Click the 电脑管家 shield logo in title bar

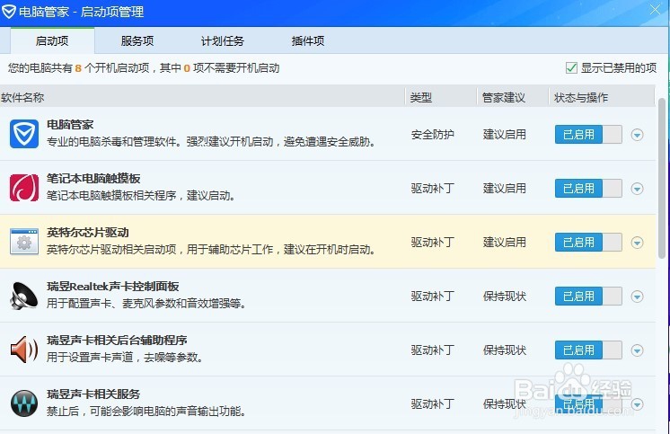(x=9, y=11)
